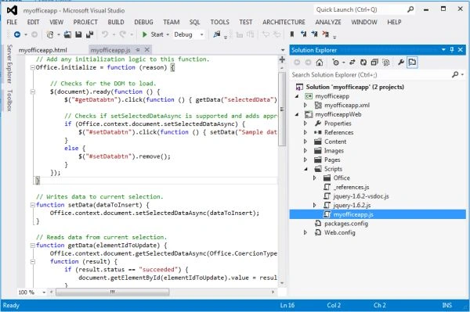Click the Redo arrow icon

click(123, 34)
